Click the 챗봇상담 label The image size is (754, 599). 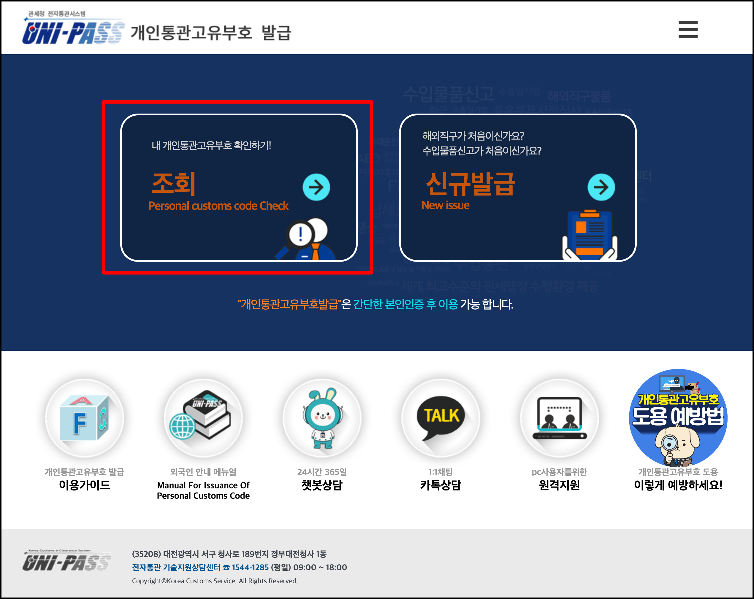[x=322, y=485]
